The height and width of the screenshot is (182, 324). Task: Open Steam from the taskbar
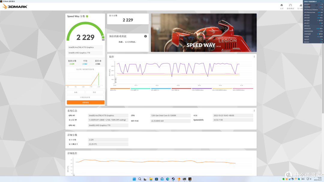[x=173, y=179]
